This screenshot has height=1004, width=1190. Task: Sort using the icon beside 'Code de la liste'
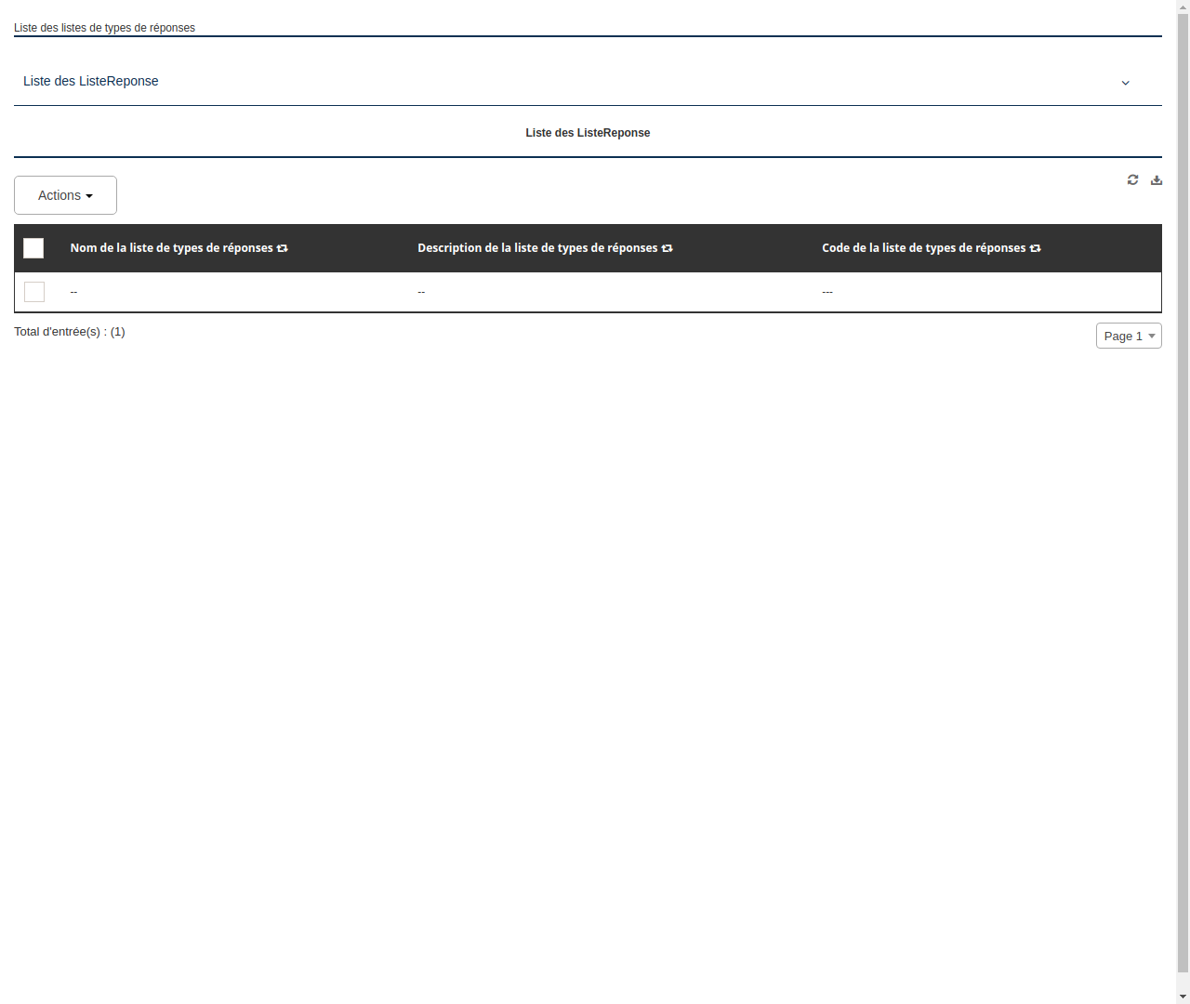coord(1035,248)
